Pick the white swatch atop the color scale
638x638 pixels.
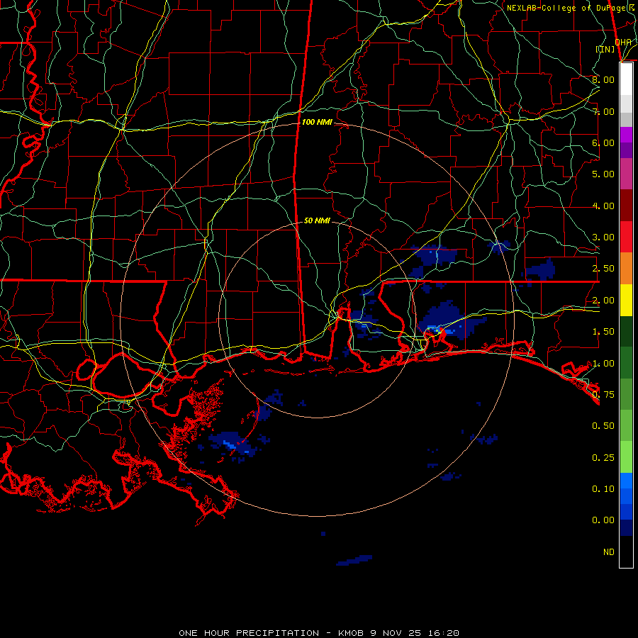click(626, 79)
